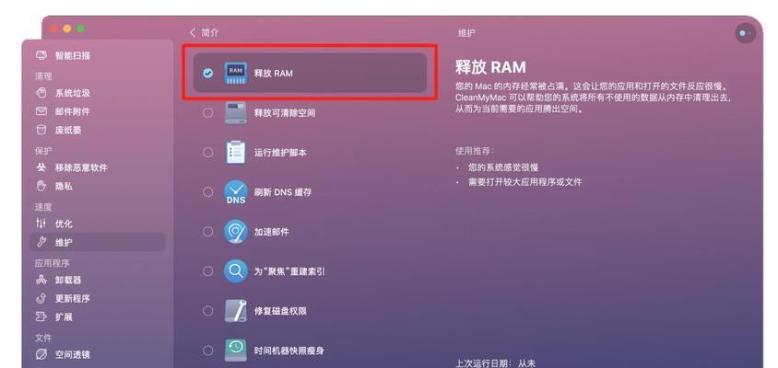The width and height of the screenshot is (778, 368).
Task: Uncheck the 释放 RAM checkbox
Action: pyautogui.click(x=208, y=74)
